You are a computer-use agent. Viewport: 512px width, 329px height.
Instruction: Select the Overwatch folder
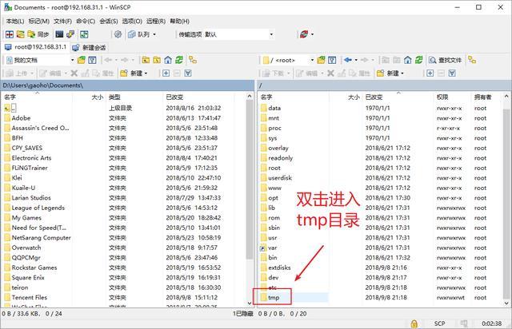[26, 248]
